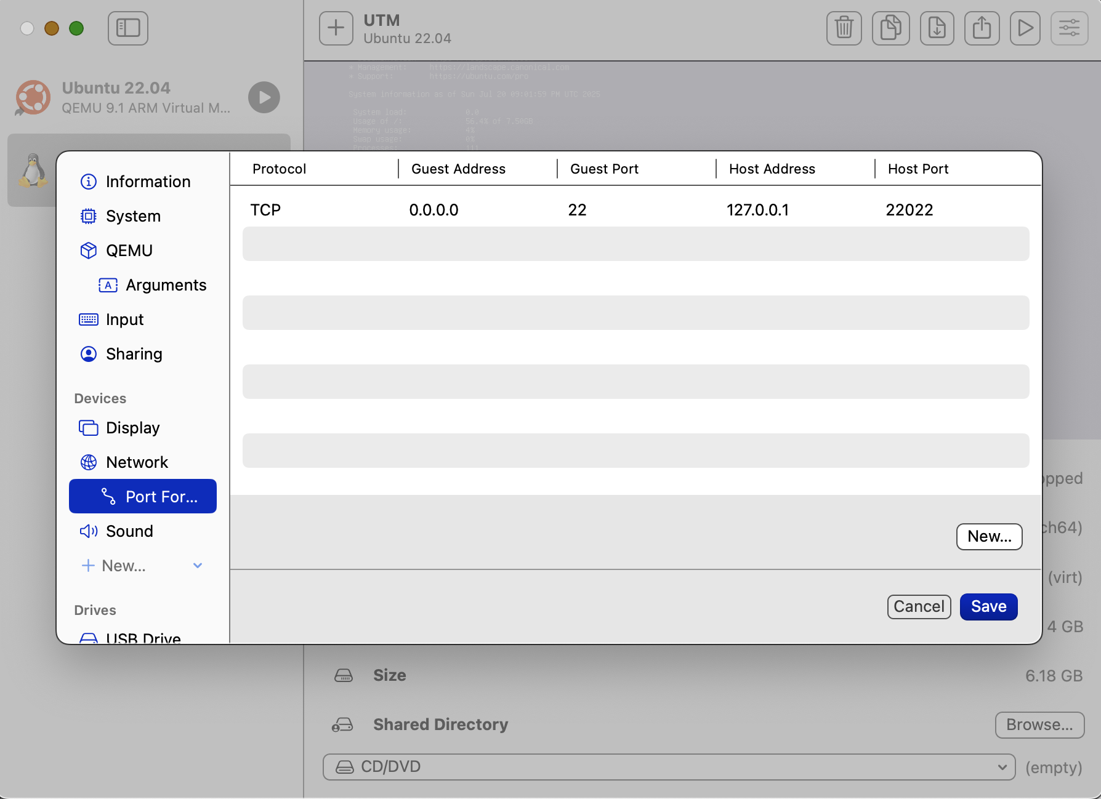Run the VM with the toolbar play icon
The image size is (1101, 799).
(x=1025, y=28)
